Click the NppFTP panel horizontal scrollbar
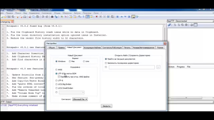This screenshot has width=214, height=120. [186, 98]
